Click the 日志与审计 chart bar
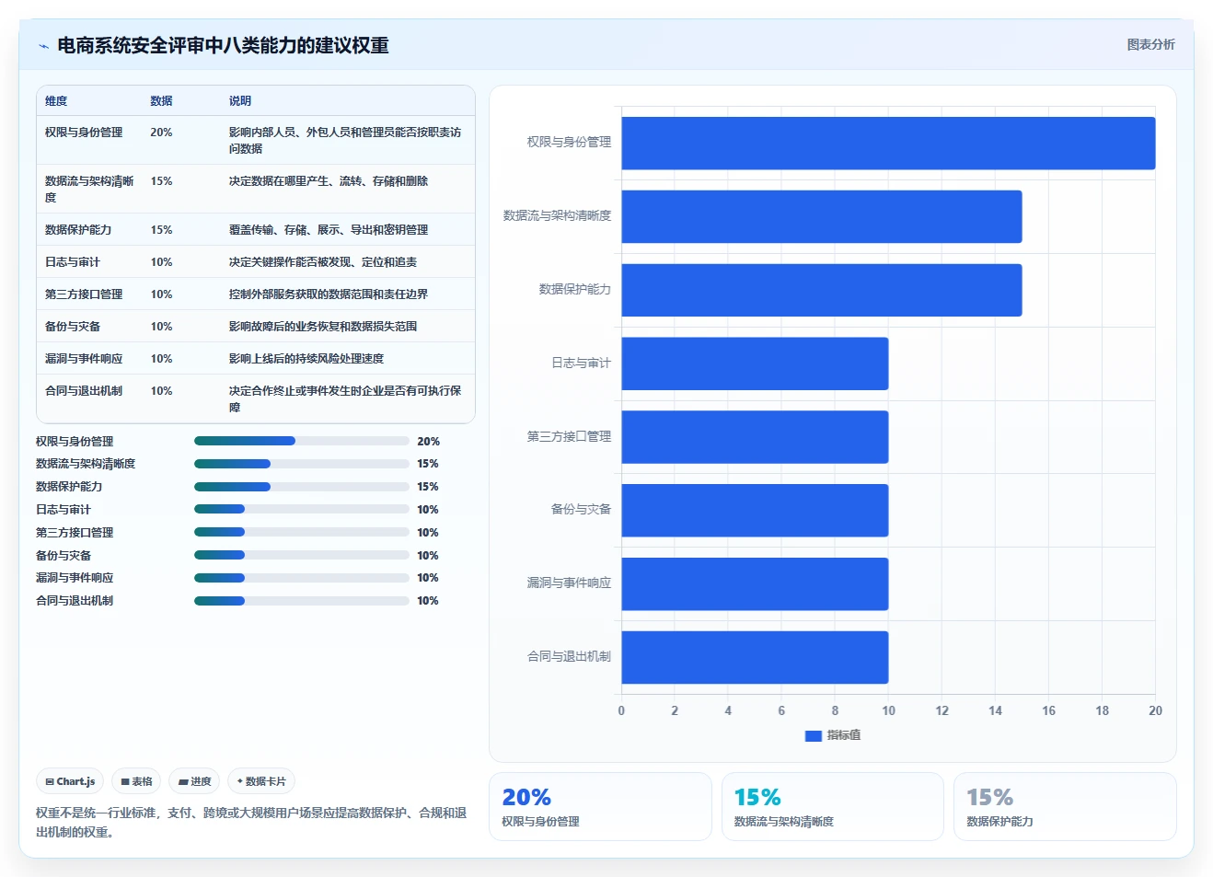The width and height of the screenshot is (1213, 877). coord(755,363)
